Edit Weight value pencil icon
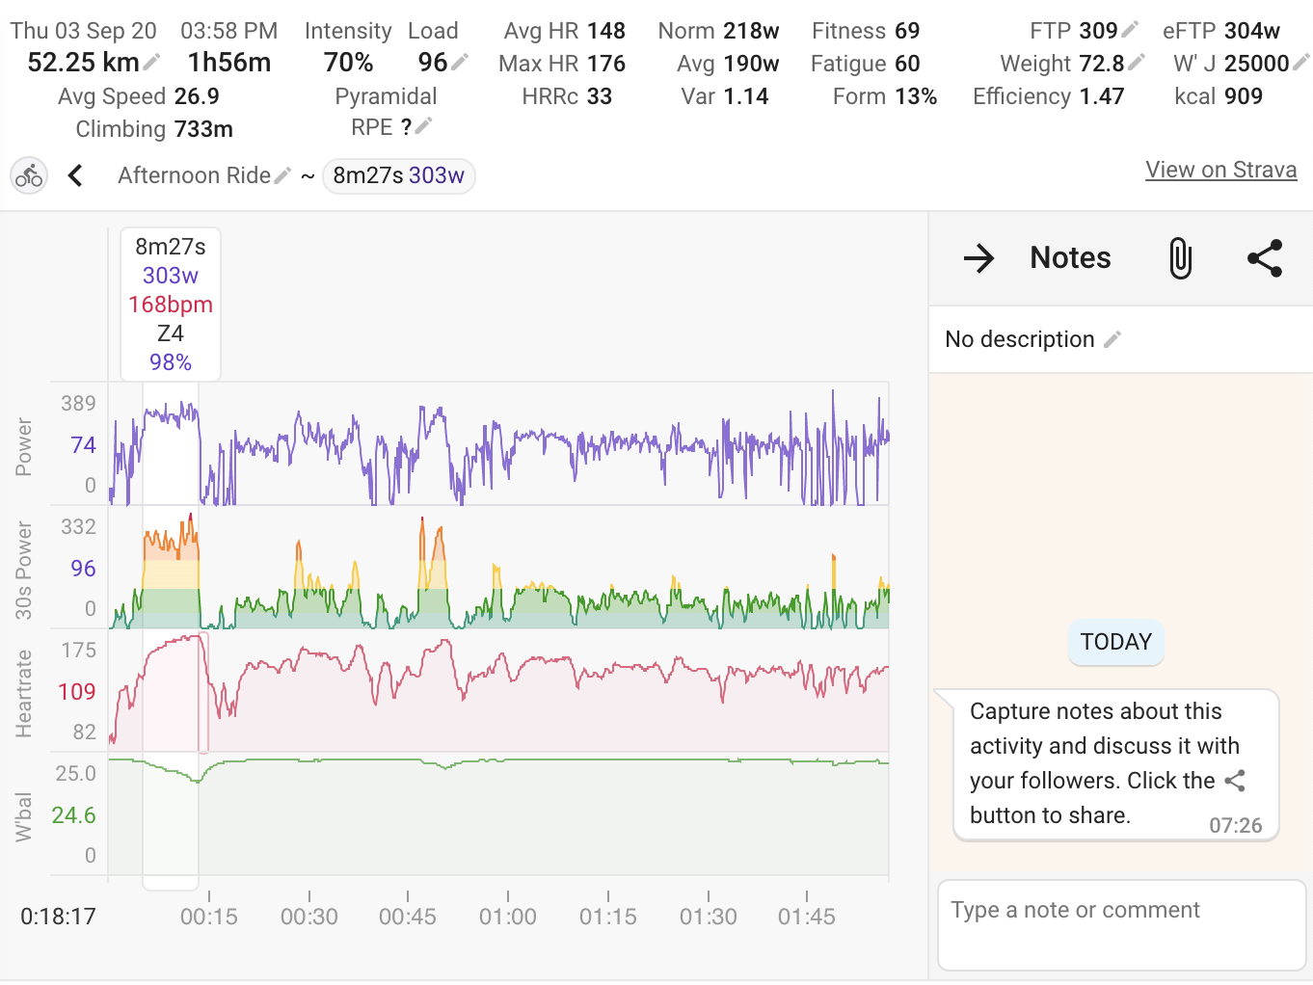1313x985 pixels. pyautogui.click(x=1137, y=63)
